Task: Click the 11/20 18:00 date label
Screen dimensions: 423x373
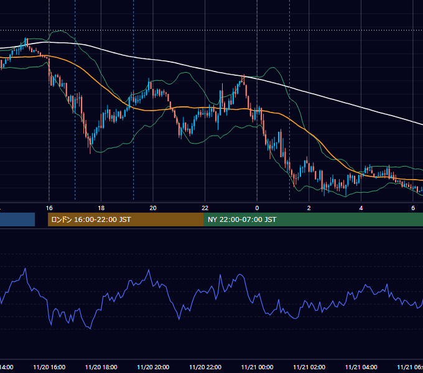Action: pyautogui.click(x=101, y=367)
